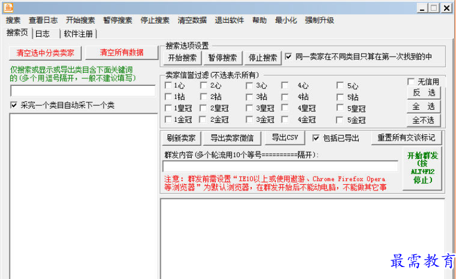Click the 清空所有数据 button
The width and height of the screenshot is (460, 279).
122,53
